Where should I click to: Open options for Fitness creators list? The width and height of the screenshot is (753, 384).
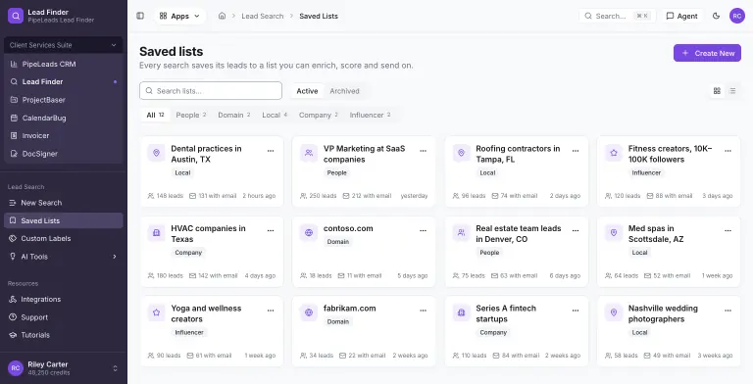pos(728,151)
